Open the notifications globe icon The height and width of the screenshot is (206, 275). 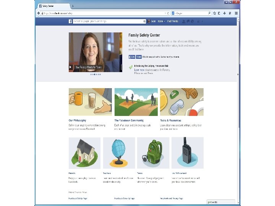(192, 21)
